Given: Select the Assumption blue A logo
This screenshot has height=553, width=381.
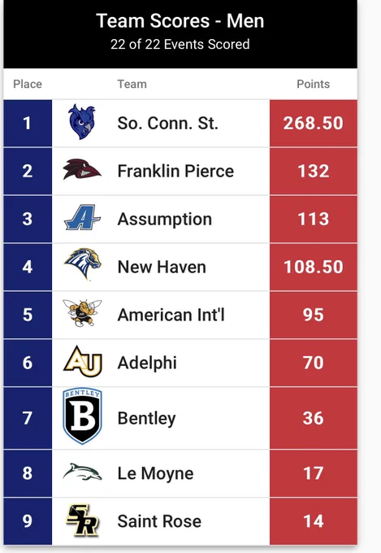Looking at the screenshot, I should [x=82, y=217].
